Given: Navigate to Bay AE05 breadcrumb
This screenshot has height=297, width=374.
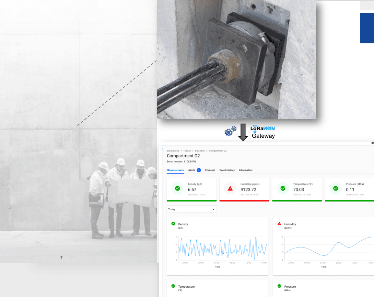Looking at the screenshot, I should point(200,151).
